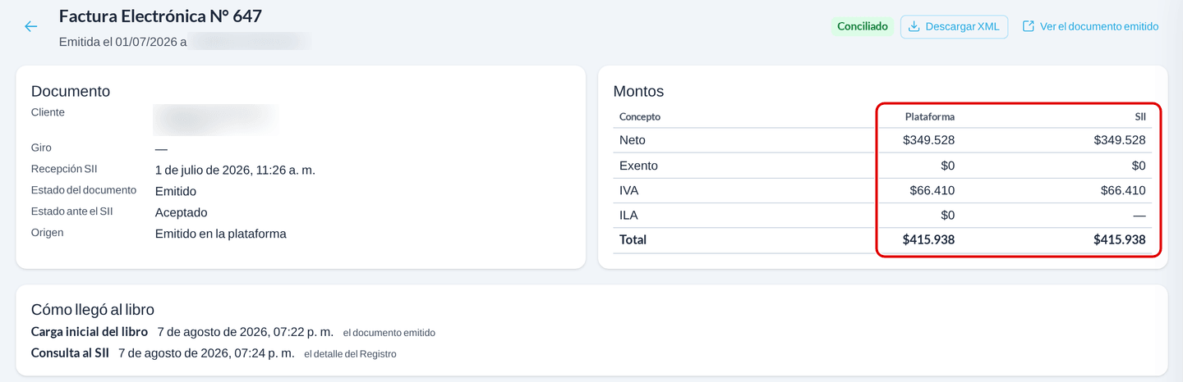The height and width of the screenshot is (382, 1183).
Task: Click the Plataforma column header
Action: click(x=930, y=116)
